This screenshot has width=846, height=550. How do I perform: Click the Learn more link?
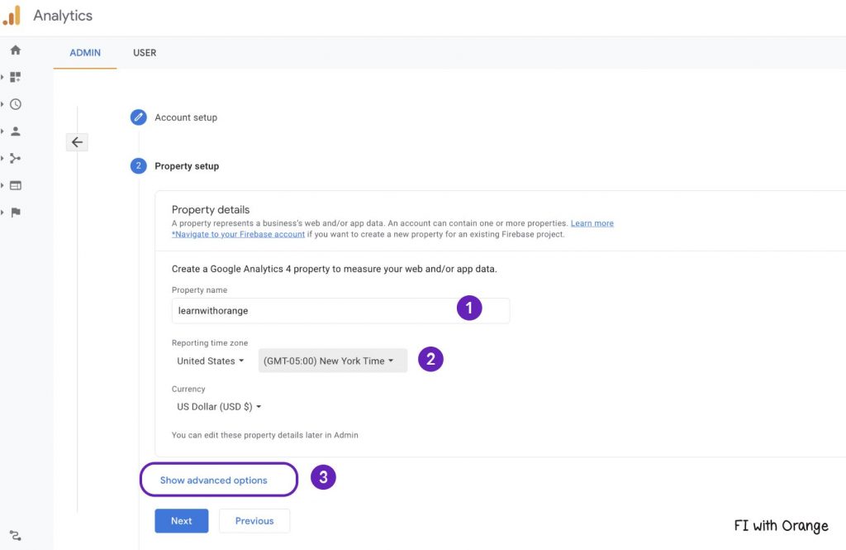coord(592,223)
